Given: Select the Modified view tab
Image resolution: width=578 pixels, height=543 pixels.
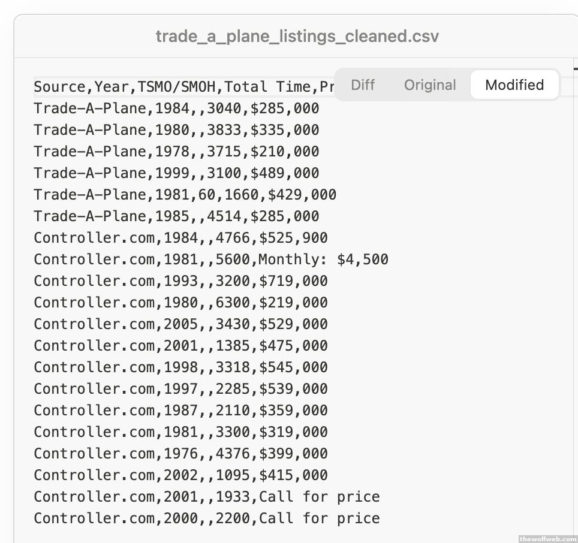Looking at the screenshot, I should coord(514,85).
